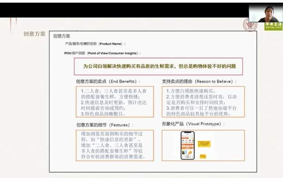Click the line 2.方便消费者清楚送货时效
Viewport: 283px width, 178px height.
tap(201, 97)
